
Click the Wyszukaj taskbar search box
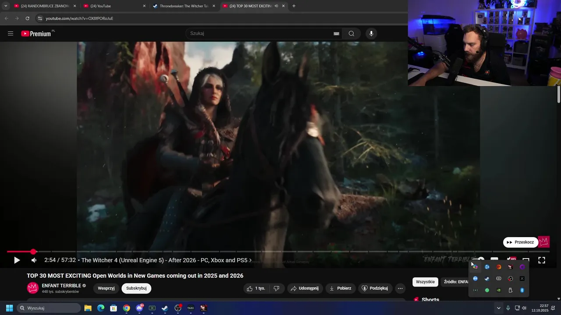tap(49, 308)
